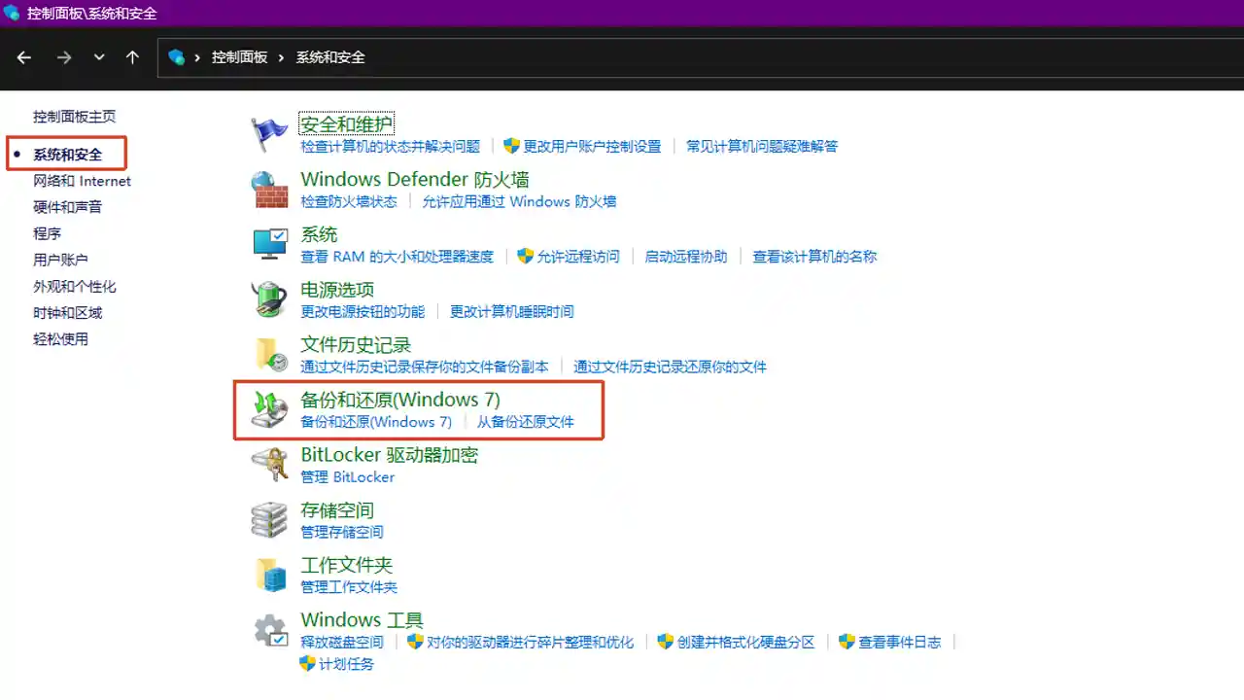
Task: Select 硬件和声音 in the sidebar
Action: coord(67,207)
